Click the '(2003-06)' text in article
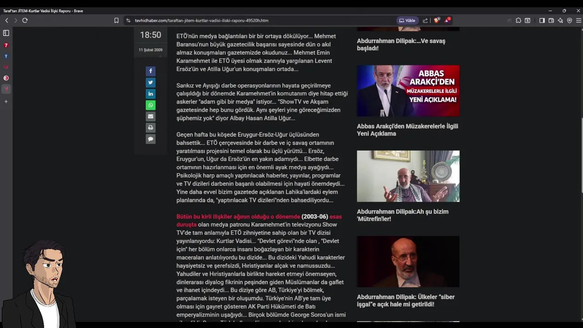 click(x=315, y=216)
